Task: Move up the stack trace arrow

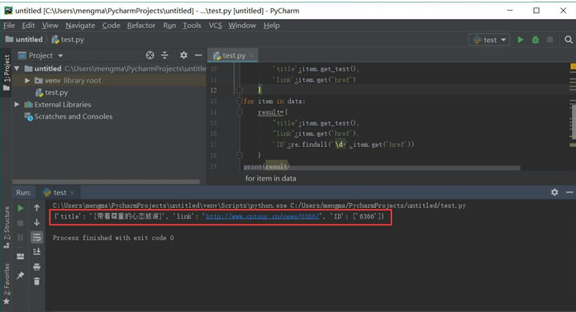Action: (36, 208)
